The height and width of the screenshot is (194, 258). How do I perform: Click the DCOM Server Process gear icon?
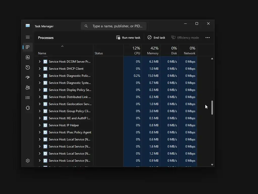[45, 62]
